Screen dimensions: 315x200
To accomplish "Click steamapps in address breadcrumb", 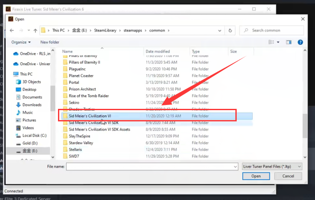I will 132,31.
